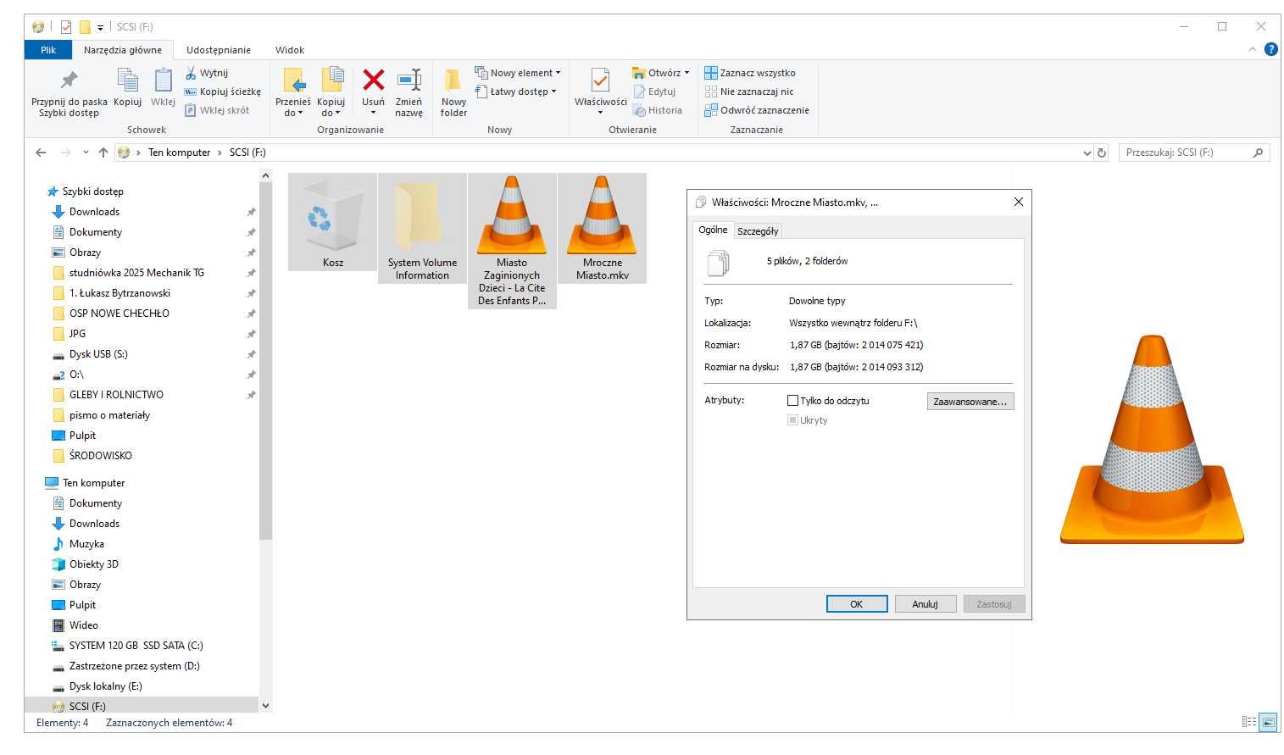Click Kopiuj ścieżkę in ribbon

click(x=223, y=92)
